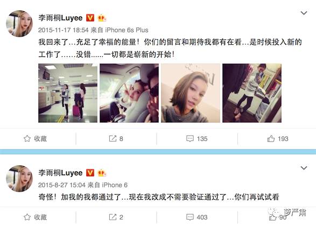Image resolution: width=316 pixels, height=226 pixels.
Task: Favorite the second post with the star icon
Action: (x=36, y=217)
